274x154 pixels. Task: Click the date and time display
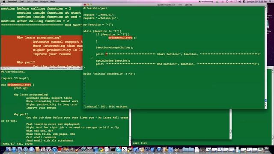click(x=257, y=2)
